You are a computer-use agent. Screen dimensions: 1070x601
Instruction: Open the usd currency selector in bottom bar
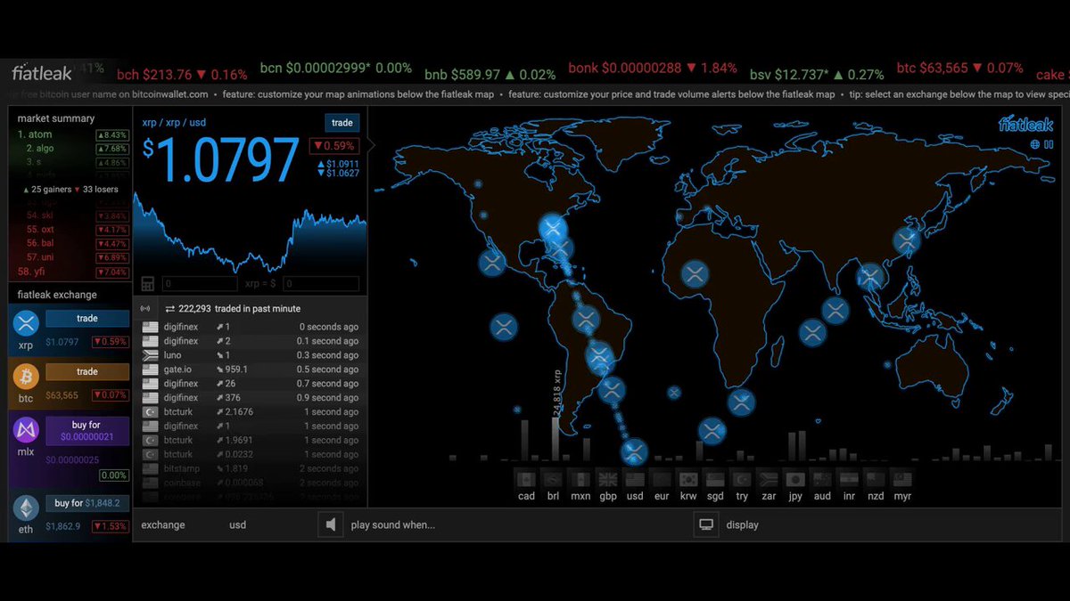pyautogui.click(x=237, y=525)
